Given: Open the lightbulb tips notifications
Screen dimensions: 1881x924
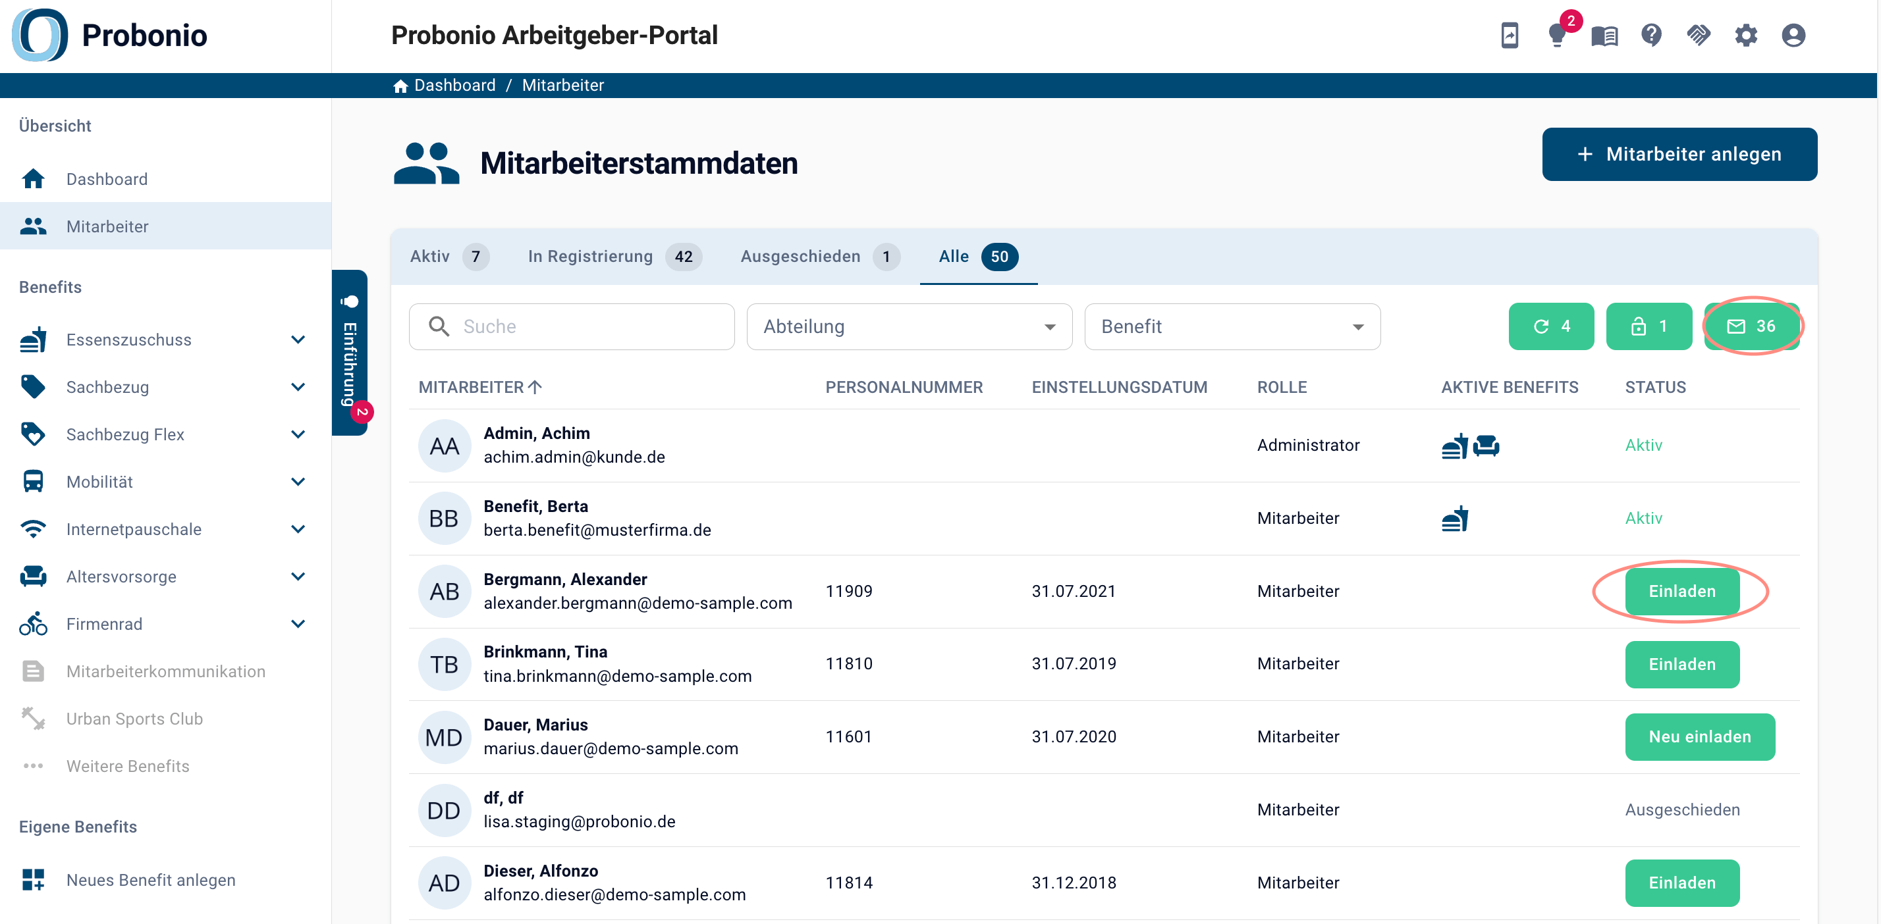Looking at the screenshot, I should [x=1557, y=35].
